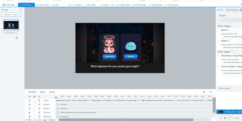Click the paste trigger icon

(233, 20)
